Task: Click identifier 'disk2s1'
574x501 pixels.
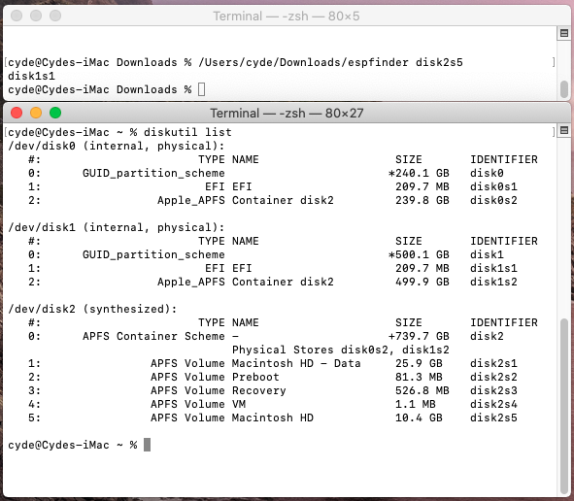Action: click(x=493, y=363)
